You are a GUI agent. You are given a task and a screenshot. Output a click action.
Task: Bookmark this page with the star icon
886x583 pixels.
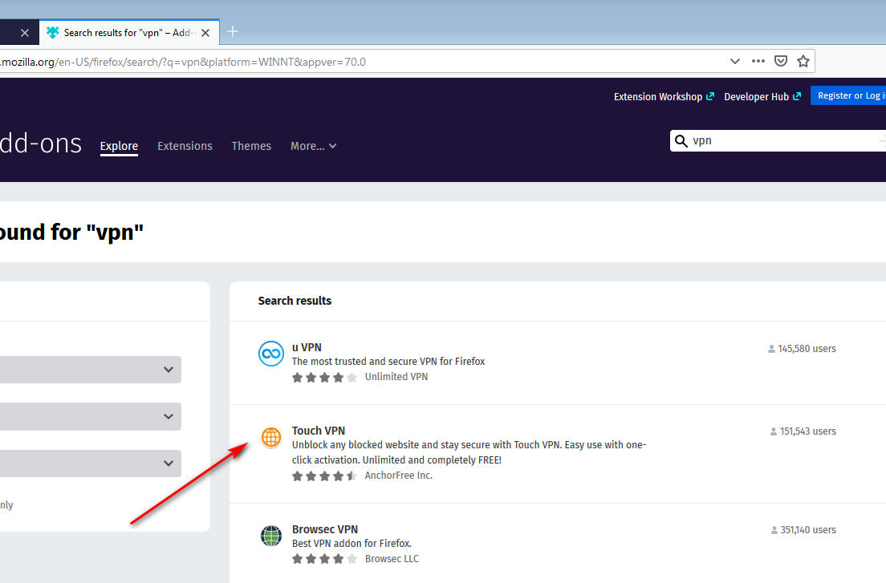803,61
